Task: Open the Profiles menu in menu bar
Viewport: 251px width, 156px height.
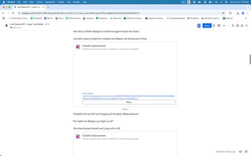Action: click(61, 2)
